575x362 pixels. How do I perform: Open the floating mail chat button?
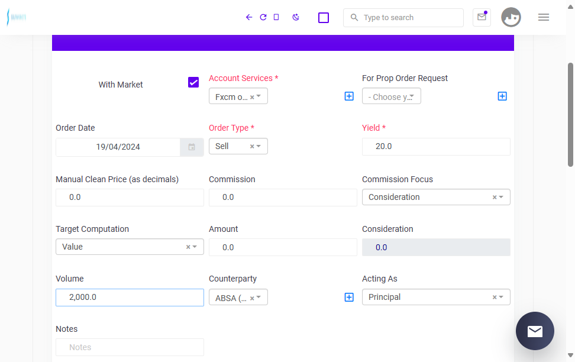point(535,331)
